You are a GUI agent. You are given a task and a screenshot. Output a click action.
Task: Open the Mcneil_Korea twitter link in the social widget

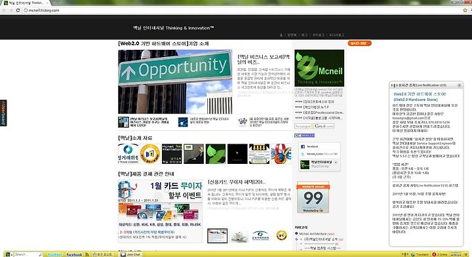click(x=322, y=154)
